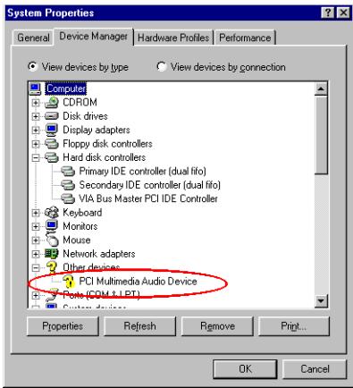
Task: Select VIA Bus Master PCI IDE Controller
Action: pos(148,198)
